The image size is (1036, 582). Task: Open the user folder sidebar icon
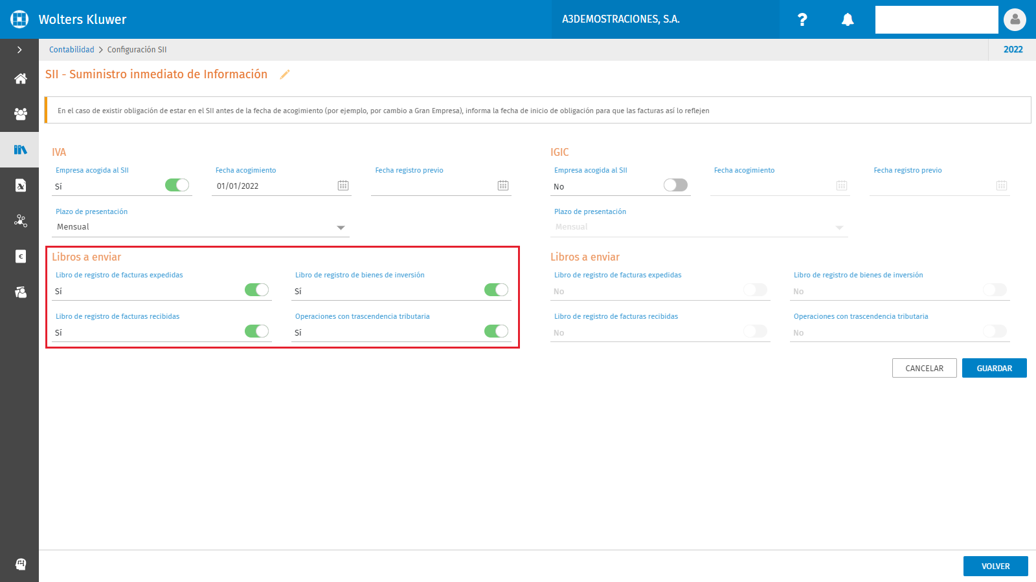(x=21, y=292)
